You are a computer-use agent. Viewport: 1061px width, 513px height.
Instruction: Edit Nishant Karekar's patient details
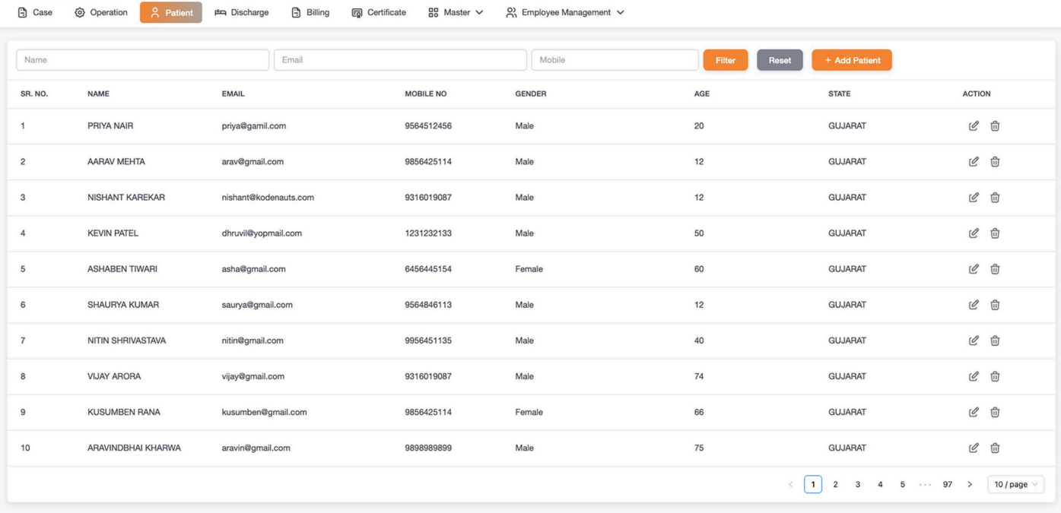(x=974, y=198)
